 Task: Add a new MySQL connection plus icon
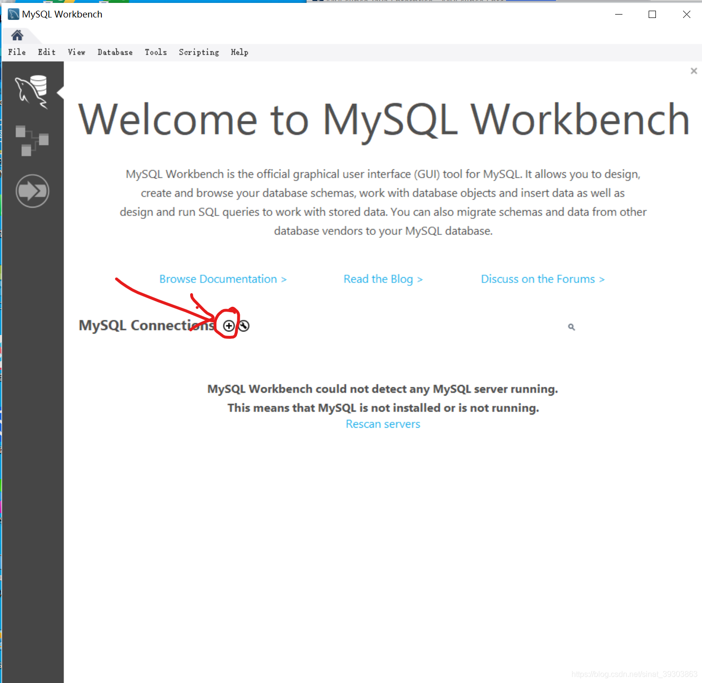pos(229,326)
